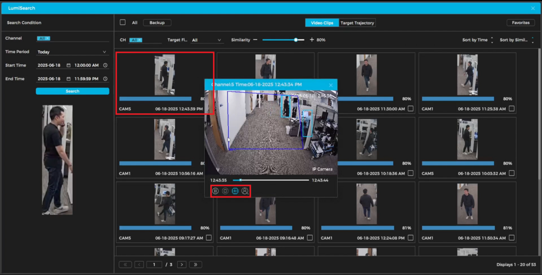Open the Favorites list

pos(520,23)
